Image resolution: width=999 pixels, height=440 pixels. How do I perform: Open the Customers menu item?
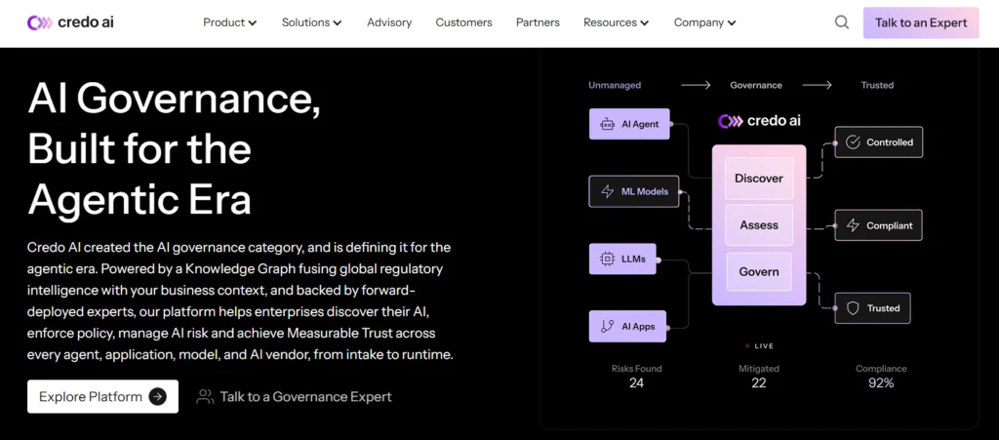[x=463, y=22]
